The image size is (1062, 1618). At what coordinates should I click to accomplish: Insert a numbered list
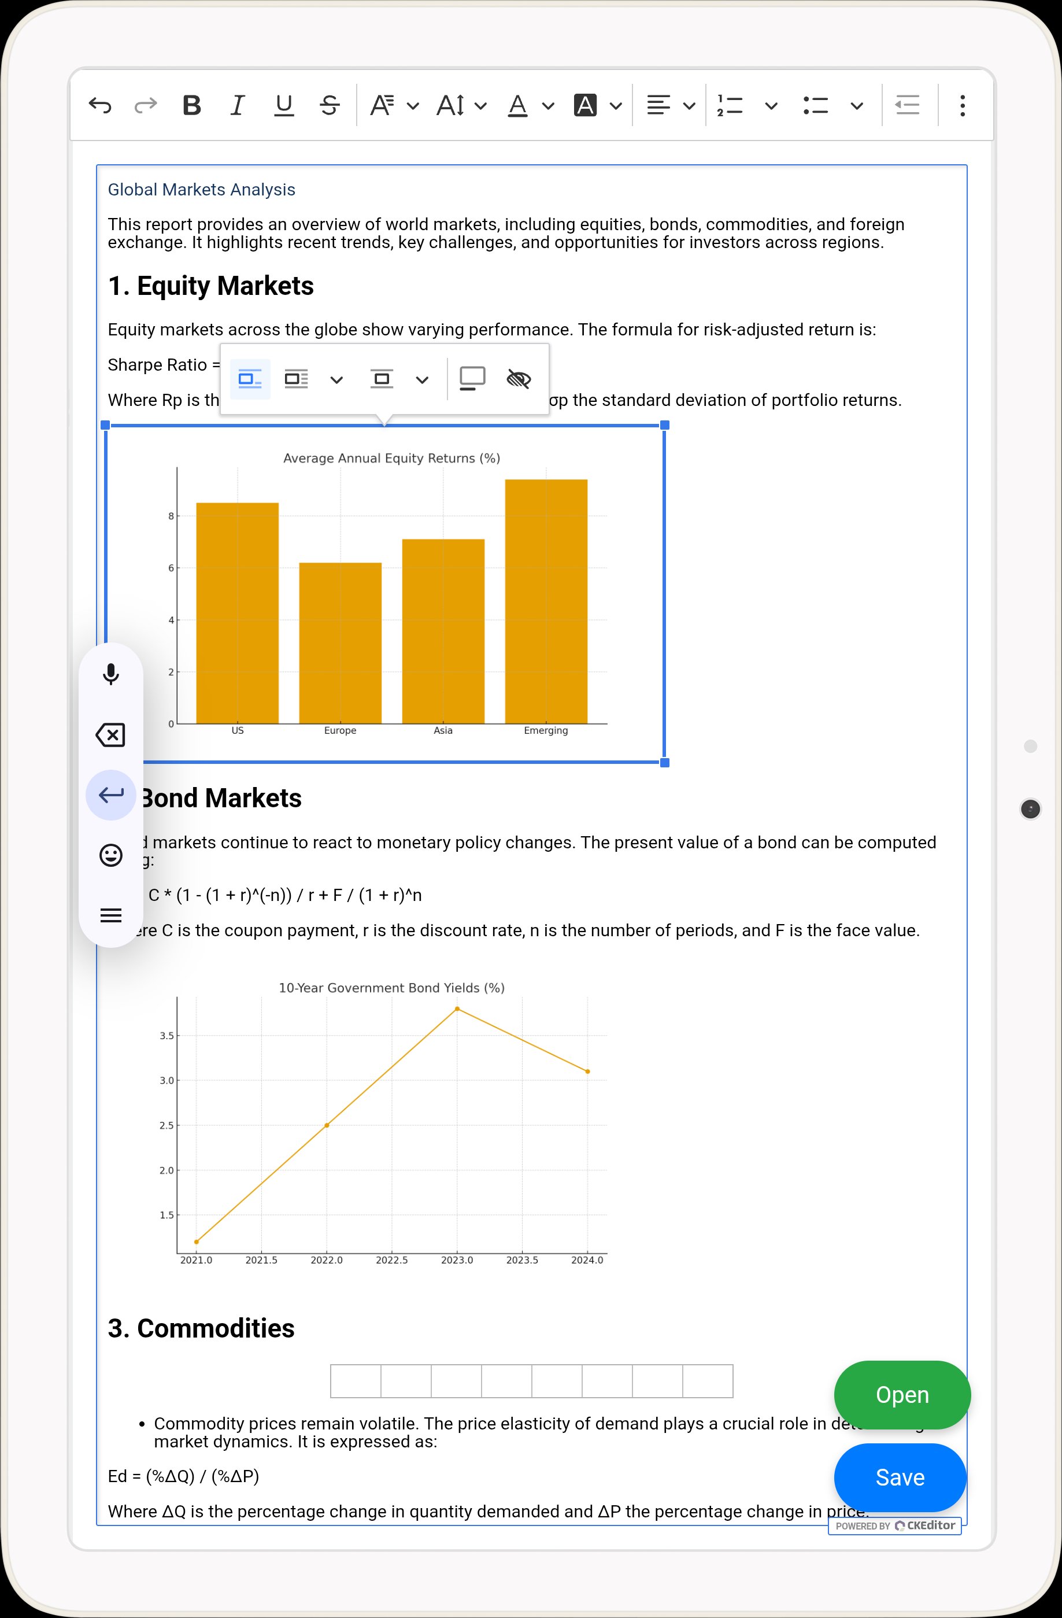[x=730, y=105]
